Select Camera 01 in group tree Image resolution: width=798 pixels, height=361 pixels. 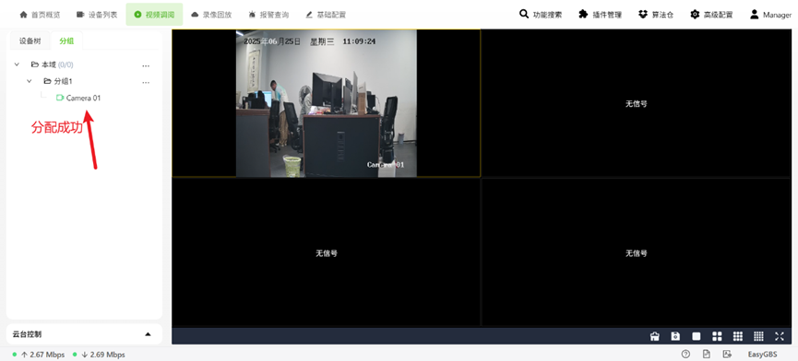(x=78, y=98)
